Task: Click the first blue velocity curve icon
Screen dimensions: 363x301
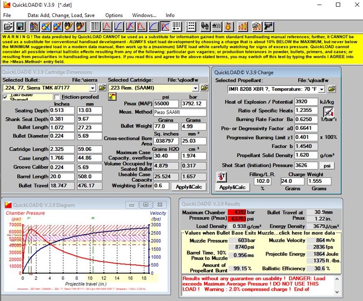Action: pos(118,27)
